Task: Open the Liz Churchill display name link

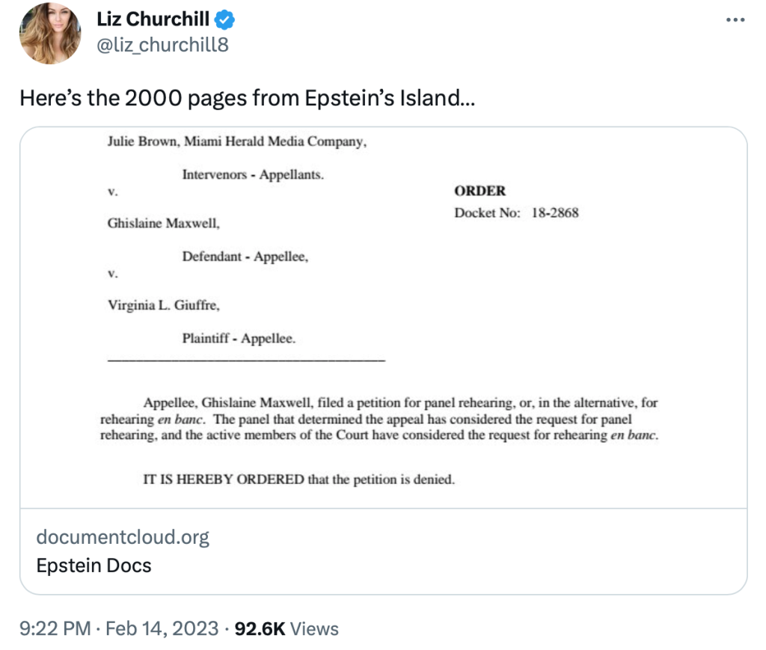Action: point(153,19)
